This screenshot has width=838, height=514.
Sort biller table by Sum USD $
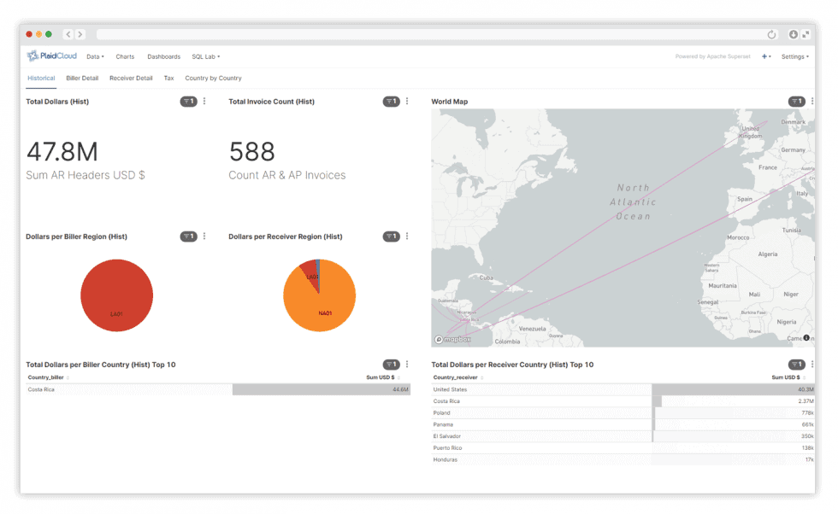click(x=383, y=377)
